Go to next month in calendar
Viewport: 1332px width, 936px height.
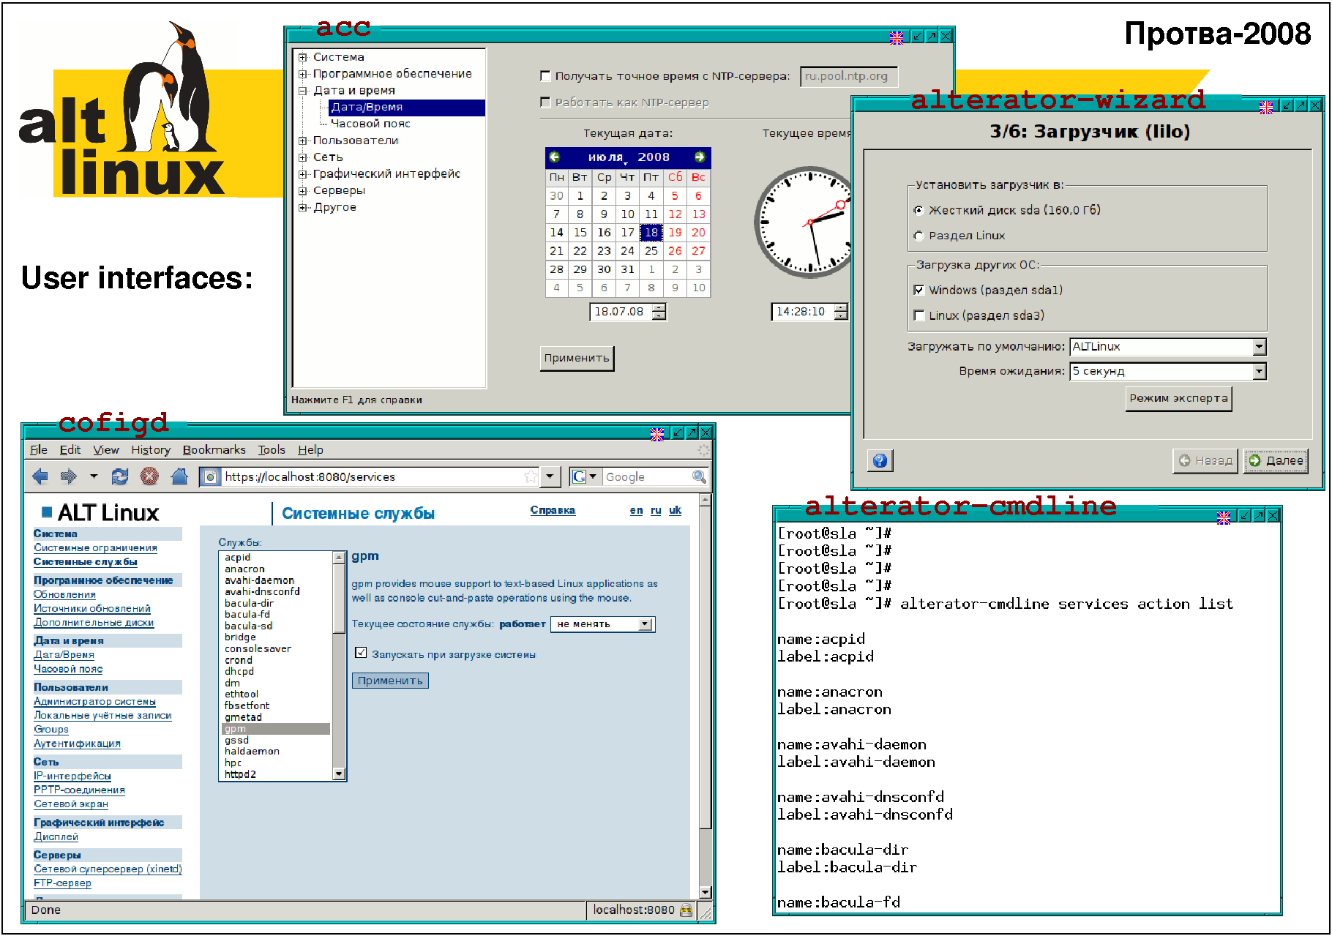[700, 157]
